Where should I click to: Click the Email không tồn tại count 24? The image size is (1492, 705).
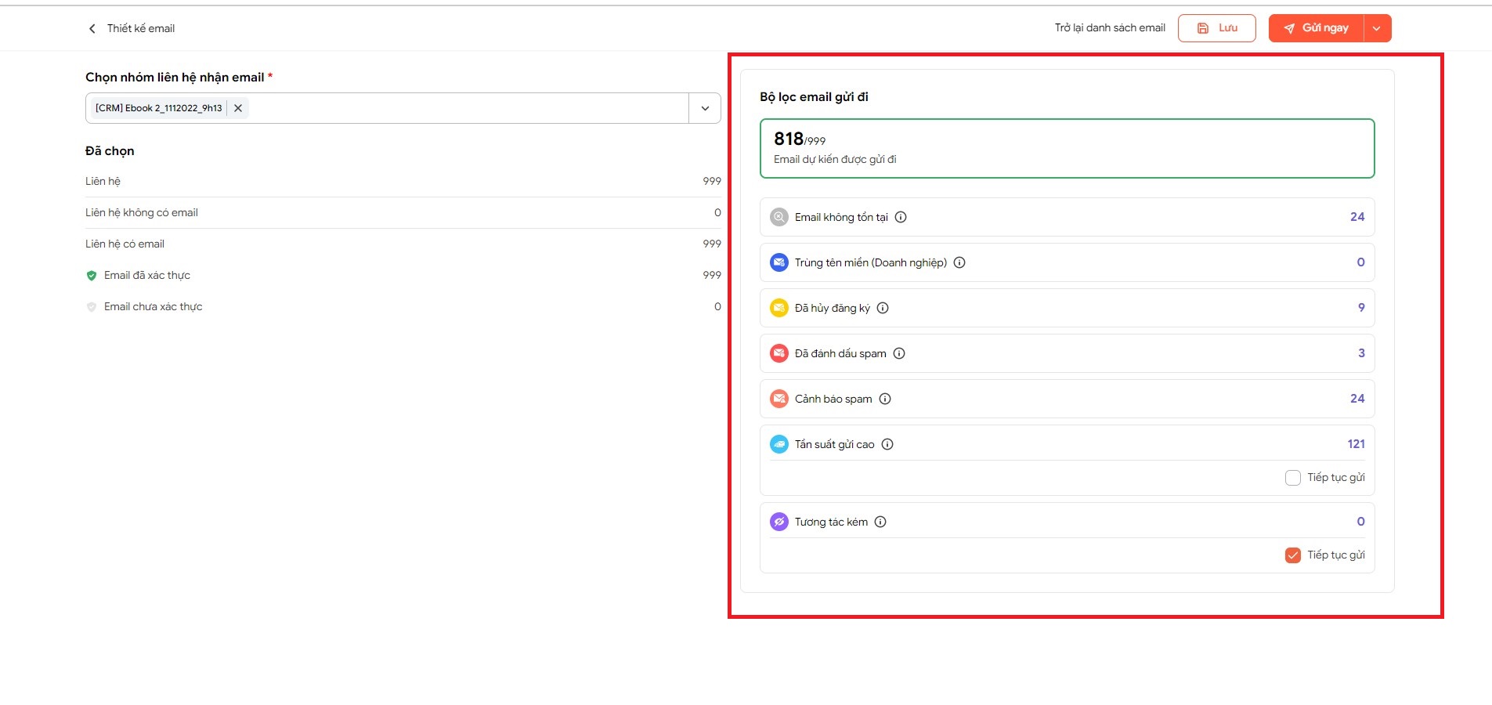pos(1357,217)
